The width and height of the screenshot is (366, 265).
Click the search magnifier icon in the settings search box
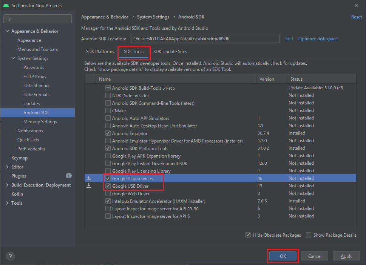pos(8,19)
